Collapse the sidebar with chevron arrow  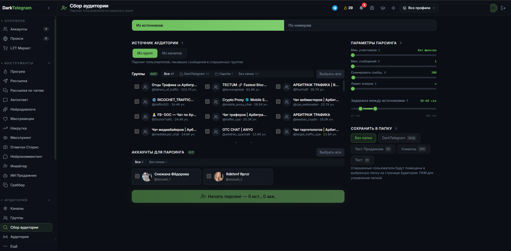coord(49,8)
